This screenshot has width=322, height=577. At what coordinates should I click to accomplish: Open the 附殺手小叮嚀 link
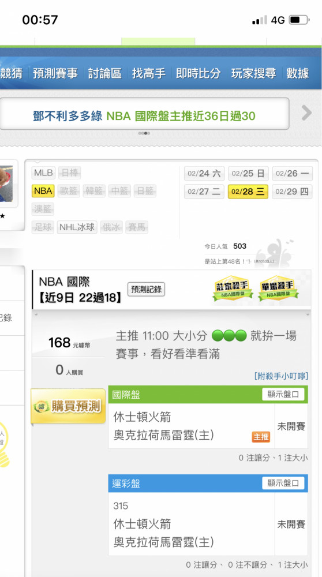pyautogui.click(x=281, y=376)
